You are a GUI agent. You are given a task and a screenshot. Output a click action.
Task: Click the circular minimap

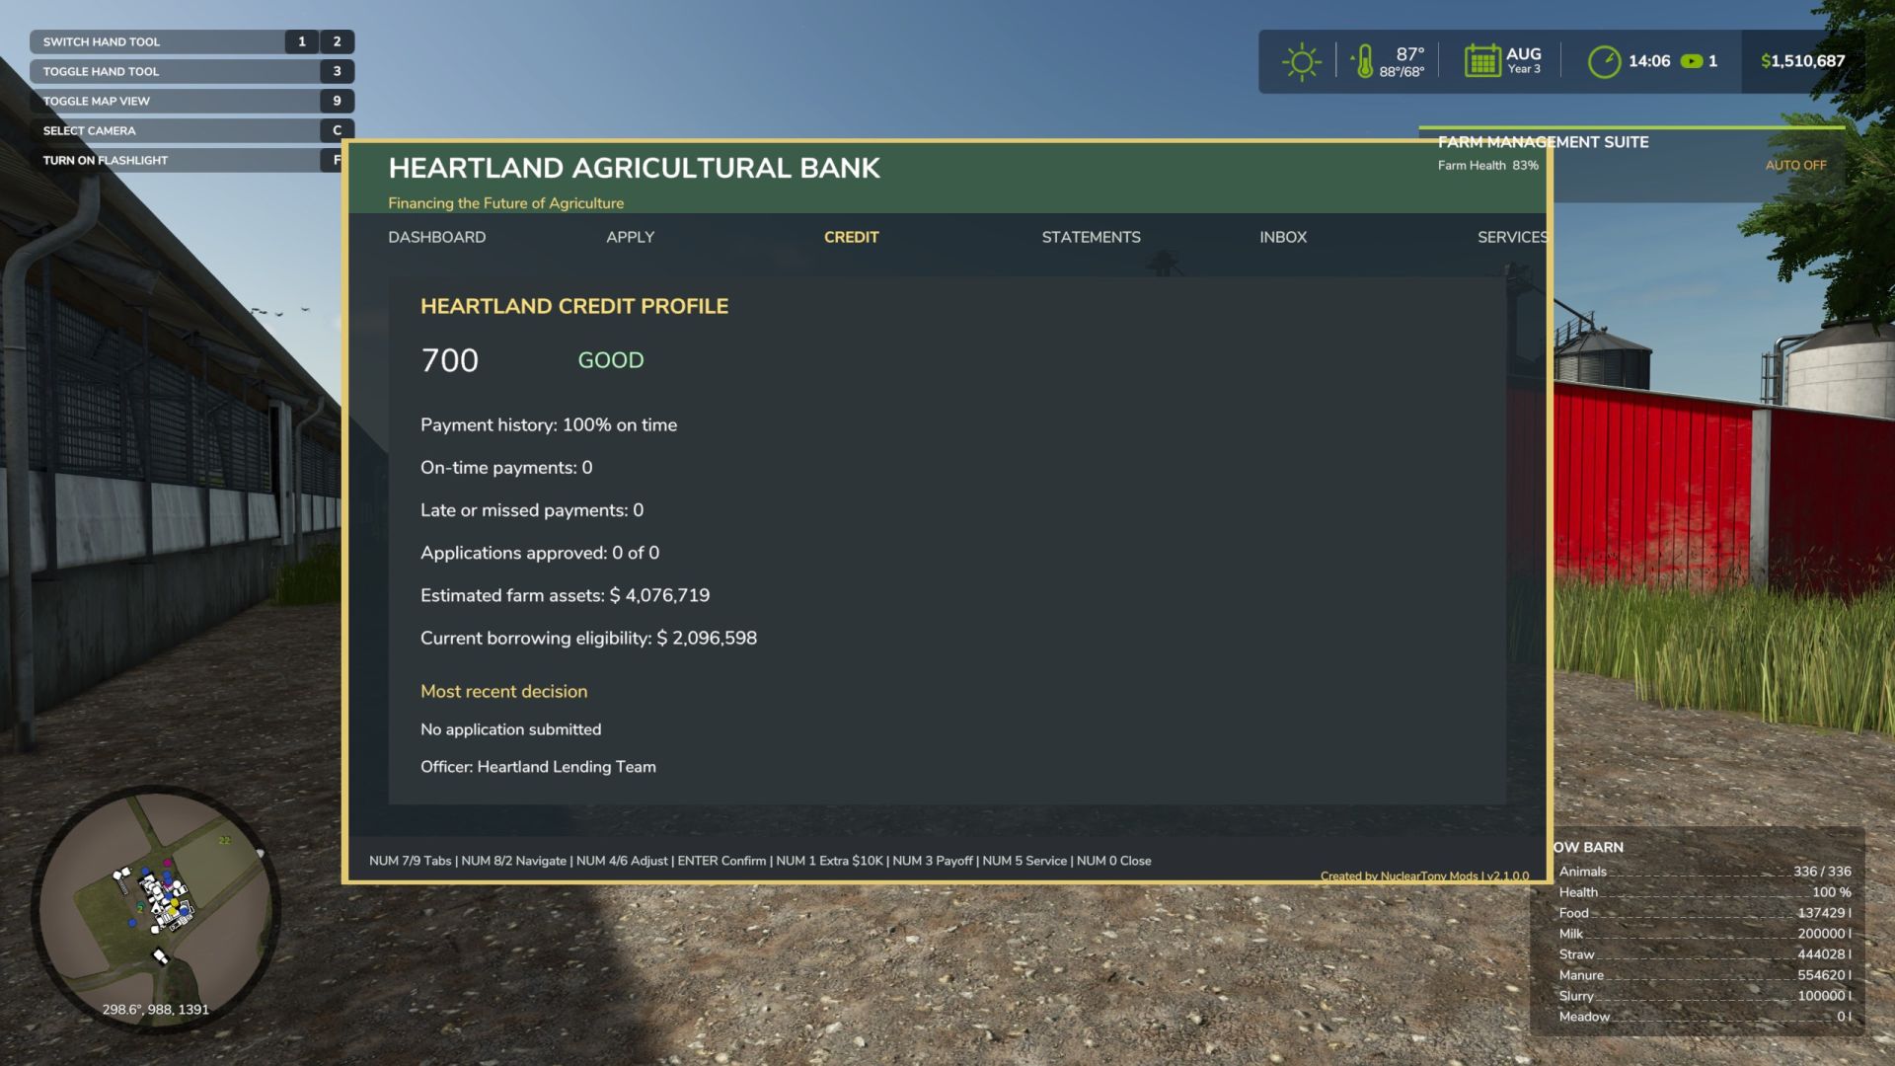pos(156,908)
